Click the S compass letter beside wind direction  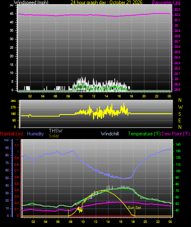180,114
